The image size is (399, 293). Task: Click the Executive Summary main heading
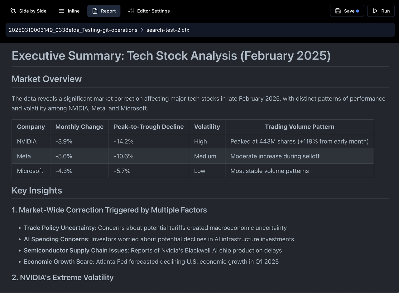[x=171, y=56]
